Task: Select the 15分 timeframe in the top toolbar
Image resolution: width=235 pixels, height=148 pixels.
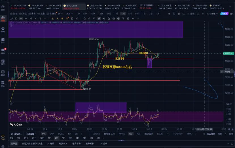Action: point(92,14)
